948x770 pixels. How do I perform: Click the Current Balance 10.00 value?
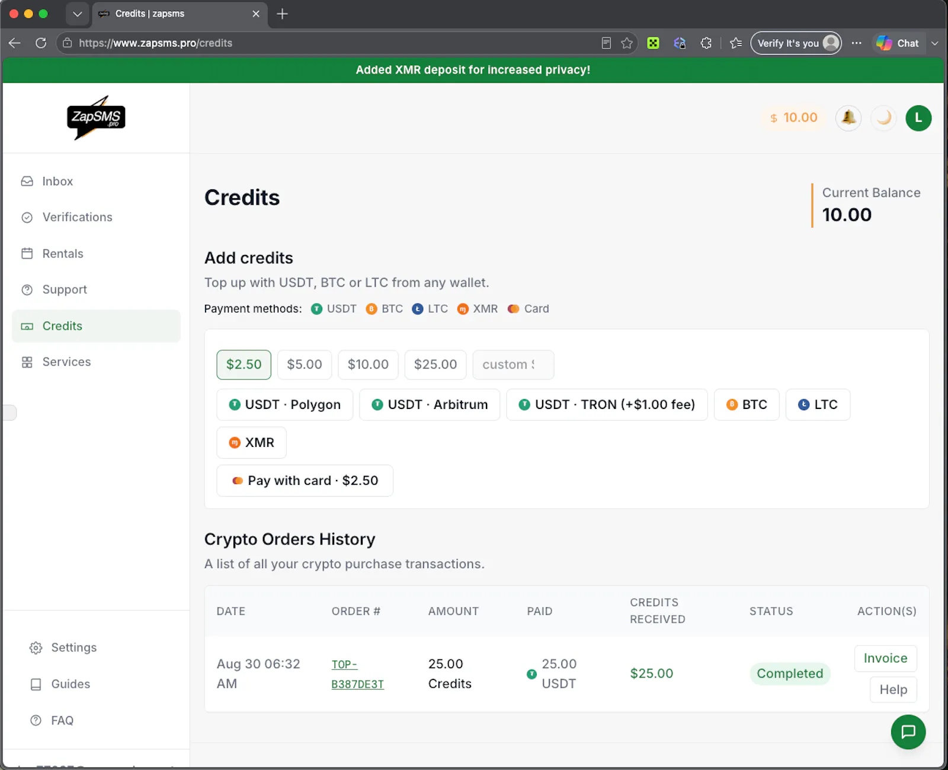pos(847,215)
